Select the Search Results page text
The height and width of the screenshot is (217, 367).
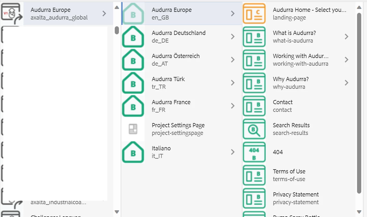(291, 129)
